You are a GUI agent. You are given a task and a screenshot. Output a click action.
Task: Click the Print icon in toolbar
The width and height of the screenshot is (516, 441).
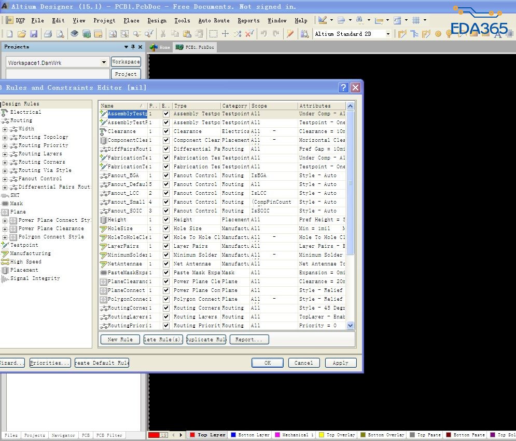[x=48, y=34]
